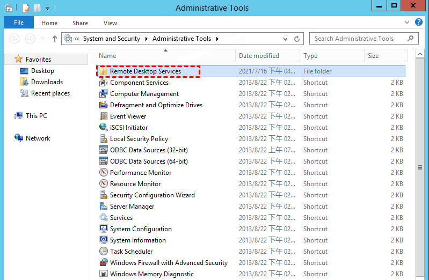
Task: Click the Refresh button in address bar
Action: [297, 39]
